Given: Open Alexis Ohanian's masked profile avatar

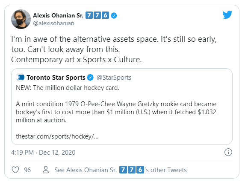Looking at the screenshot, I should coord(21,19).
